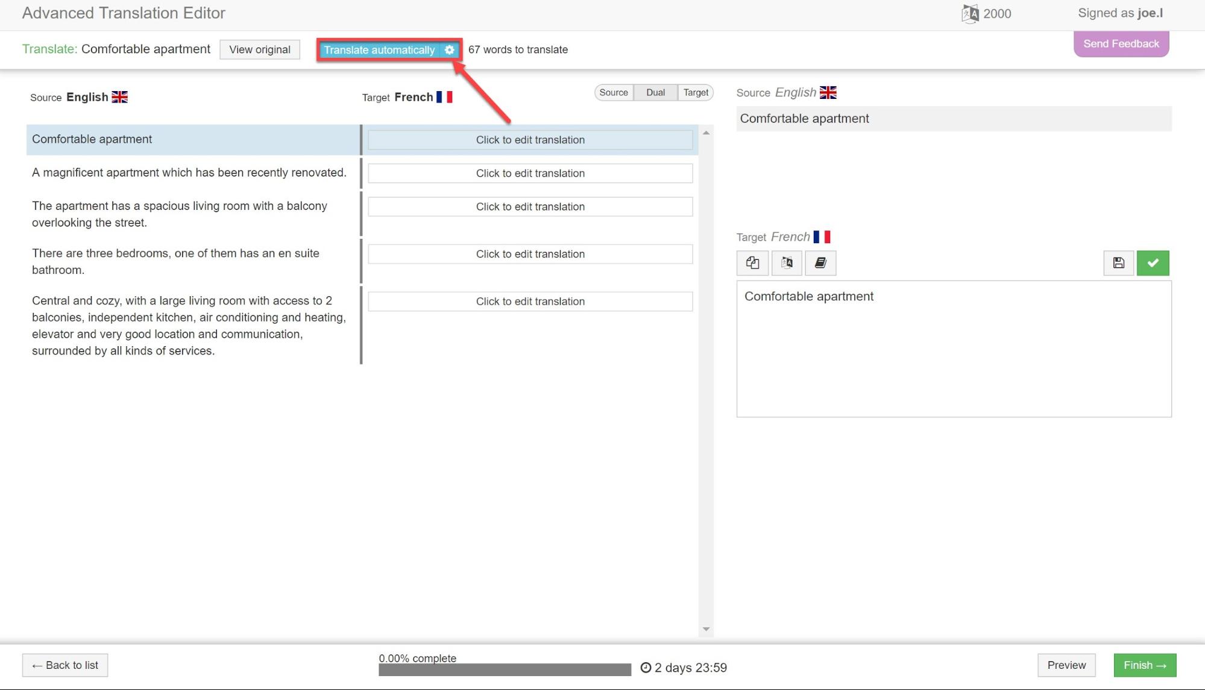
Task: Click the translation credits icon by 2000
Action: tap(970, 13)
